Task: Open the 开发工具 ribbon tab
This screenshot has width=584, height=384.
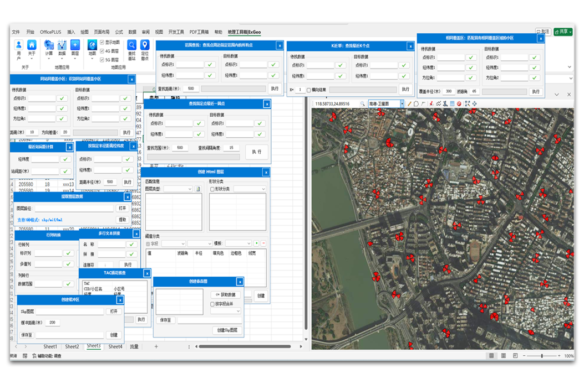Action: pyautogui.click(x=176, y=32)
